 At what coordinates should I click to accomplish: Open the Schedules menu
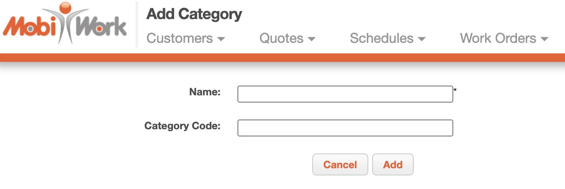(x=381, y=39)
